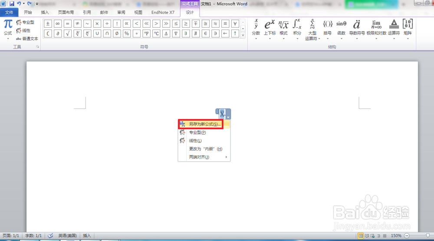Insert the much-less-than symbol
This screenshot has width=434, height=241.
click(146, 24)
